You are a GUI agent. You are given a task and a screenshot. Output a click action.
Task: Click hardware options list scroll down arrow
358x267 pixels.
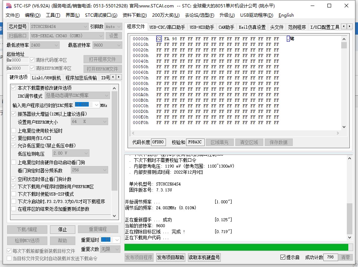tap(114, 216)
